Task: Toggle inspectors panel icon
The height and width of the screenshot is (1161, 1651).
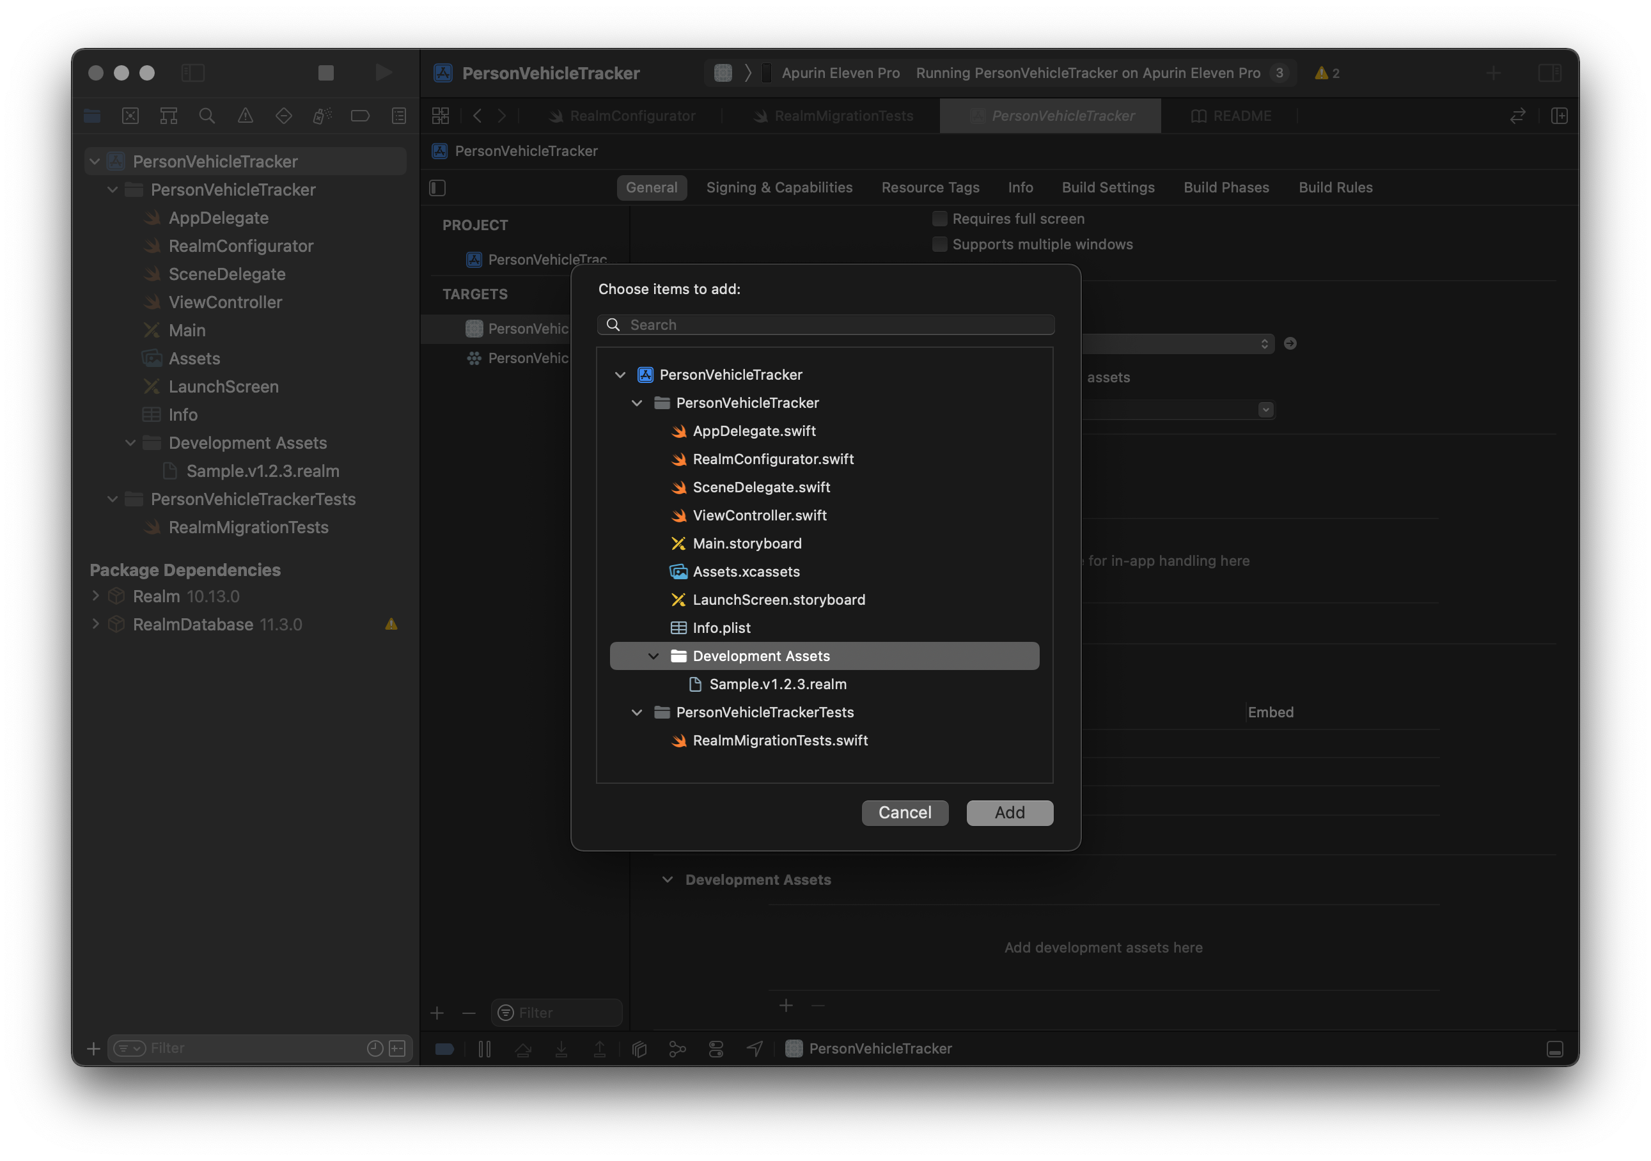Action: (x=1549, y=73)
